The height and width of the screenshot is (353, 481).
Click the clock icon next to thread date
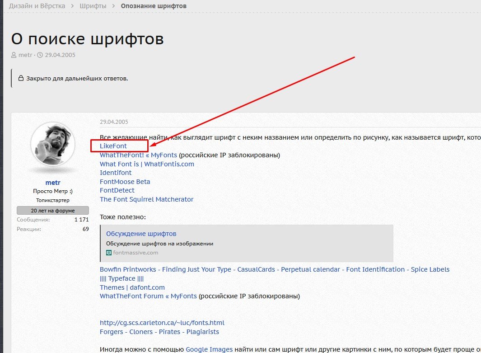click(40, 55)
